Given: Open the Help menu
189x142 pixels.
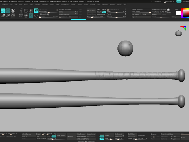Looking at the screenshot, I should coord(125,4).
